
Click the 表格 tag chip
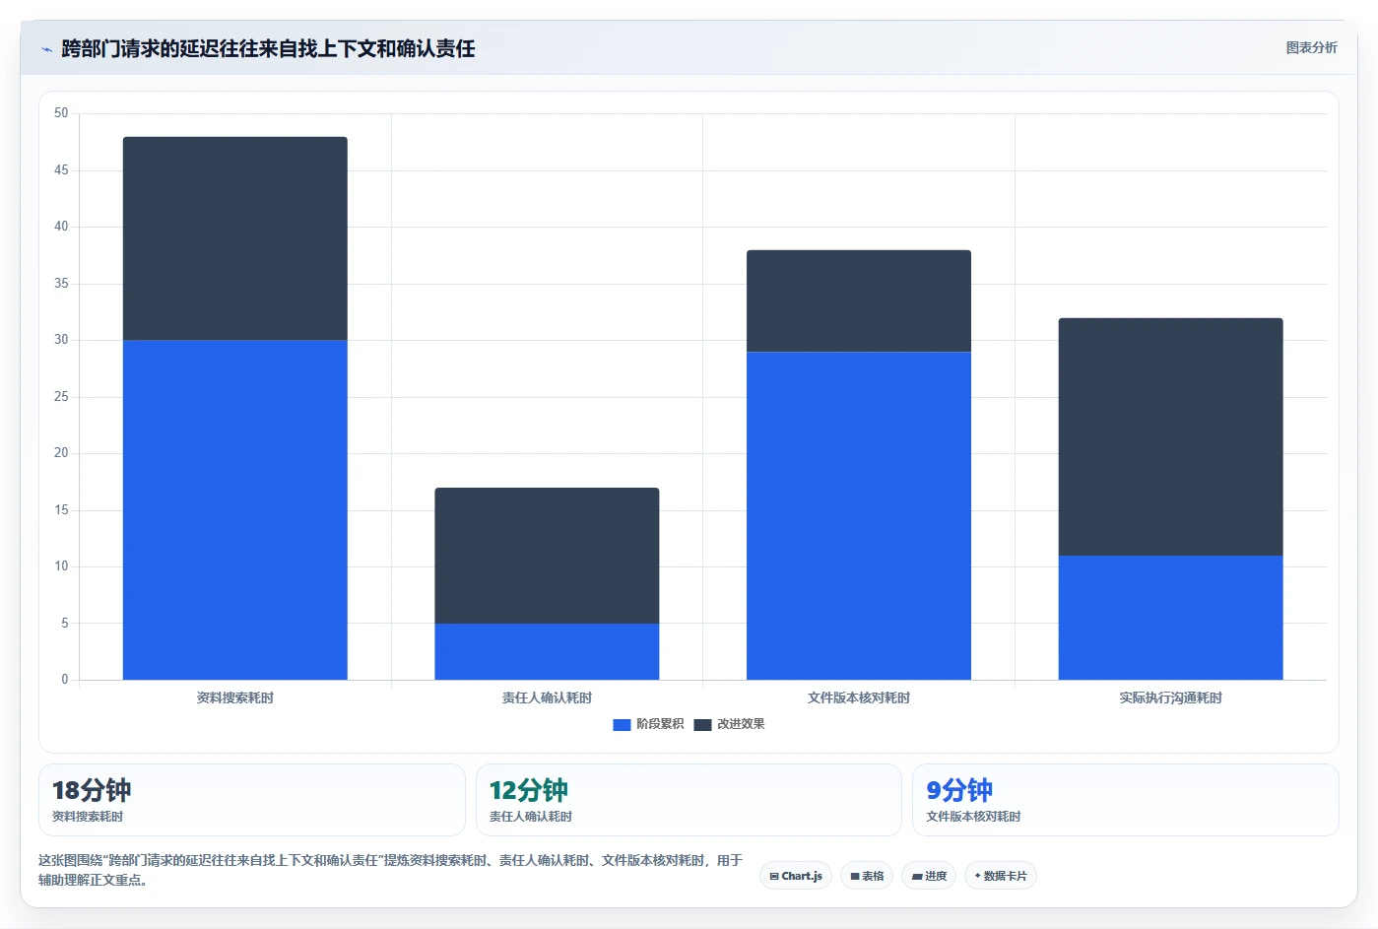tap(867, 876)
